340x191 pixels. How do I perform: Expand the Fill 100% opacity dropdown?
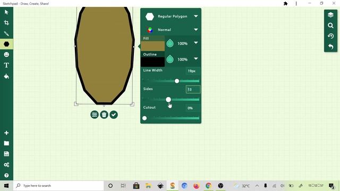[x=196, y=43]
